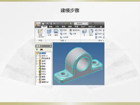Click the New file icon in quick access toolbar
Image resolution: width=140 pixels, height=105 pixels.
point(43,24)
